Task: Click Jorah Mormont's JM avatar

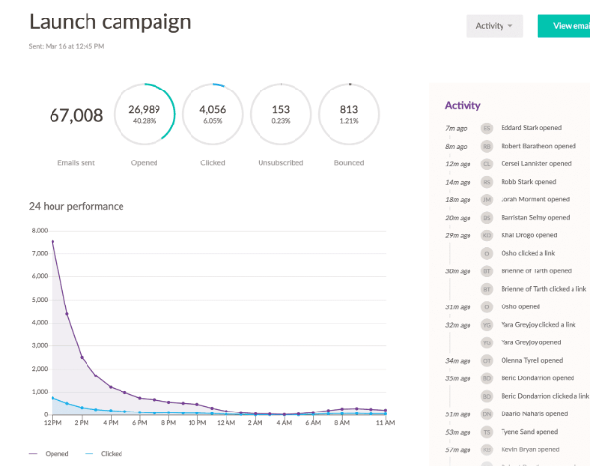Action: pos(487,200)
